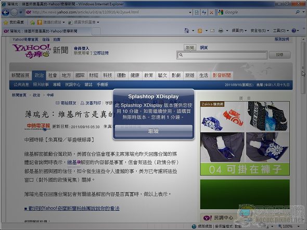Click the Refresh page icon
The height and width of the screenshot is (230, 307).
(x=204, y=12)
